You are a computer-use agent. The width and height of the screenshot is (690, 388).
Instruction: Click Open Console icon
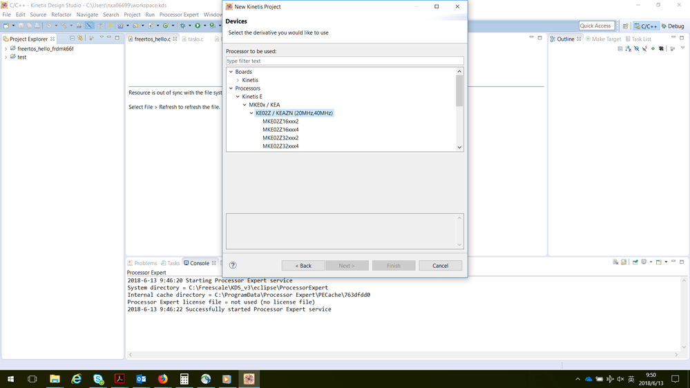[659, 262]
